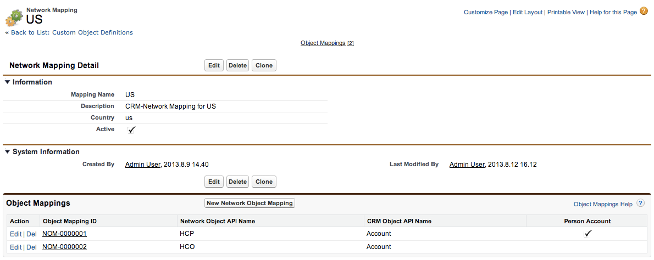
Task: Create a New Network Object Mapping
Action: [250, 203]
